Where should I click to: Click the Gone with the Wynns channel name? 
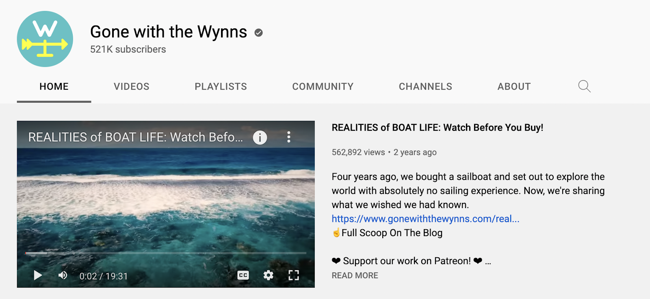(x=169, y=32)
